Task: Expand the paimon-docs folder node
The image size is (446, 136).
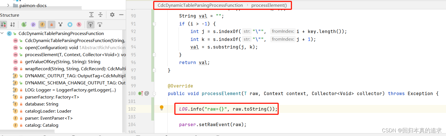Action: click(x=8, y=5)
